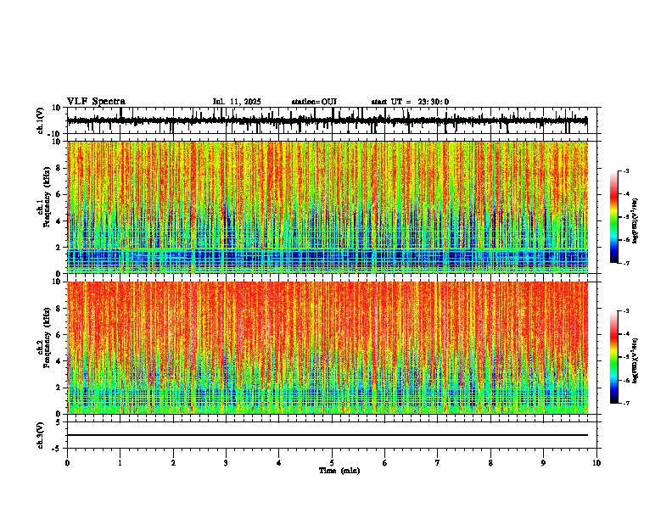Image resolution: width=672 pixels, height=519 pixels.
Task: Click the "station=OUI" header label
Action: click(x=314, y=102)
